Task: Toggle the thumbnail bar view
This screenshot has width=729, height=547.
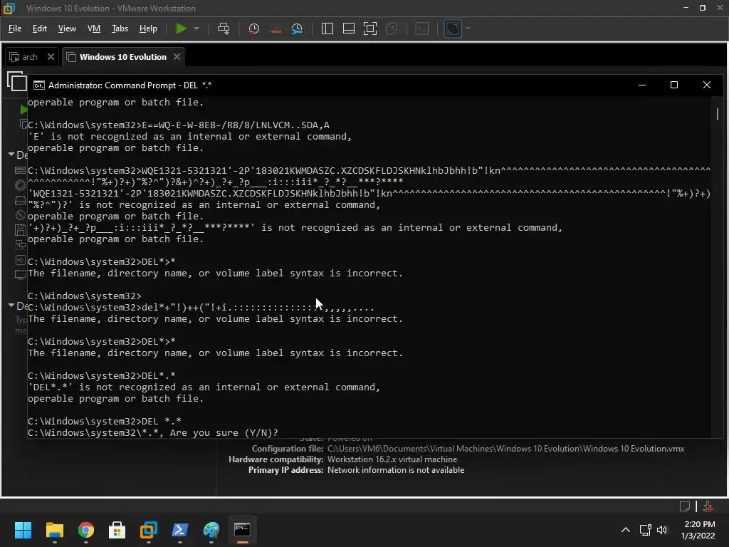Action: pos(349,28)
